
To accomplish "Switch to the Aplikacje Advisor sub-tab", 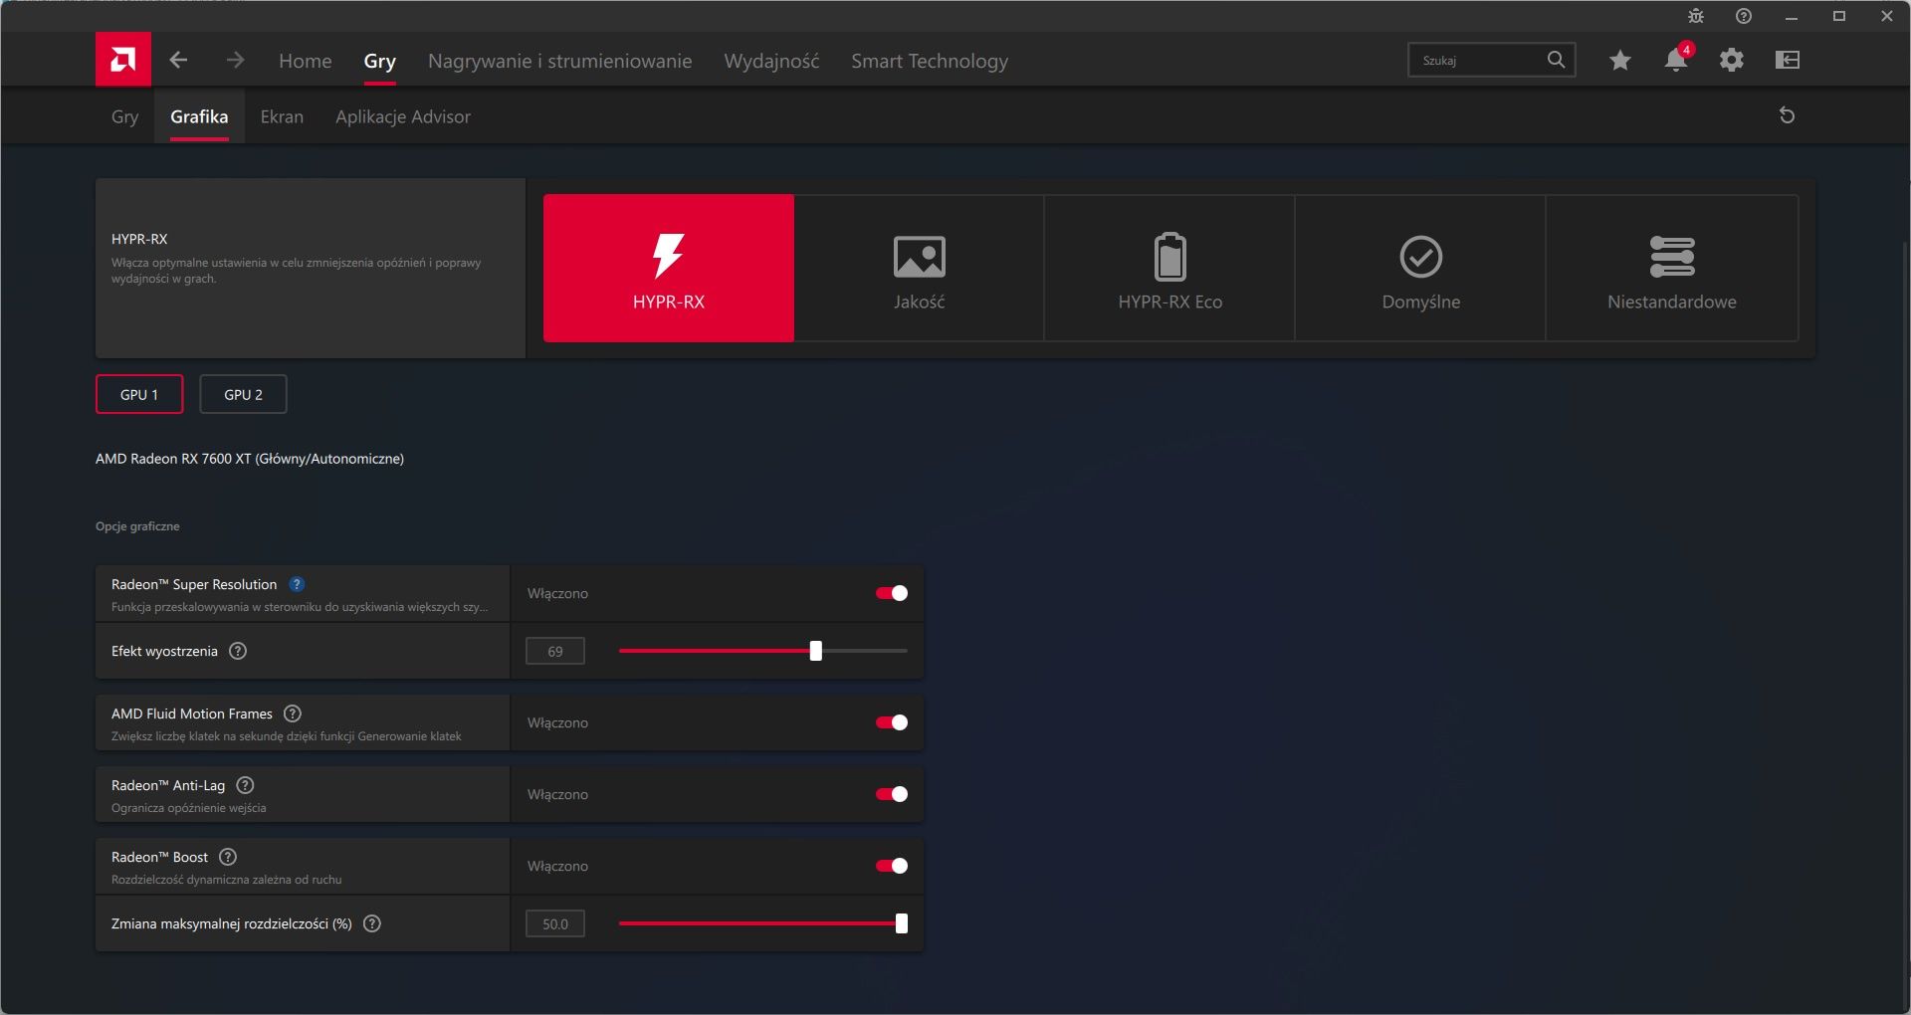I will point(403,116).
